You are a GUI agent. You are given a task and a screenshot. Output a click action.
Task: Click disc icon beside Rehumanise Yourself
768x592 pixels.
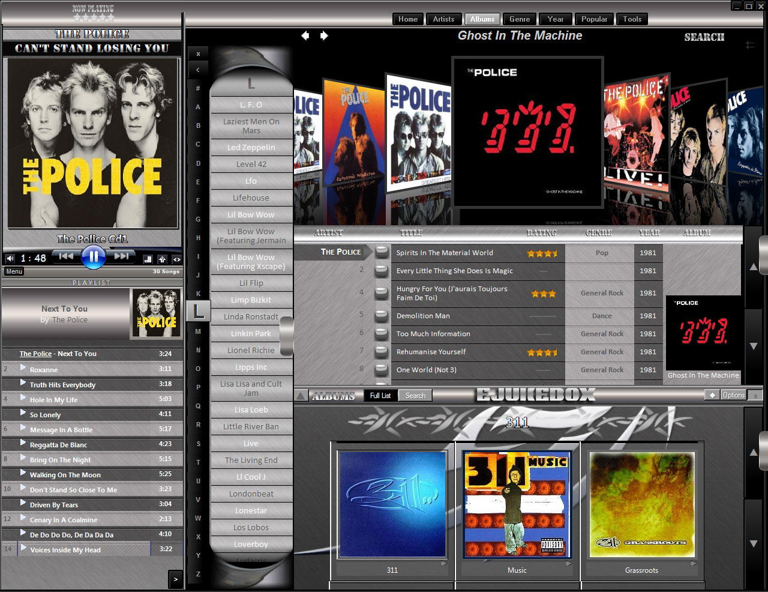[x=382, y=352]
